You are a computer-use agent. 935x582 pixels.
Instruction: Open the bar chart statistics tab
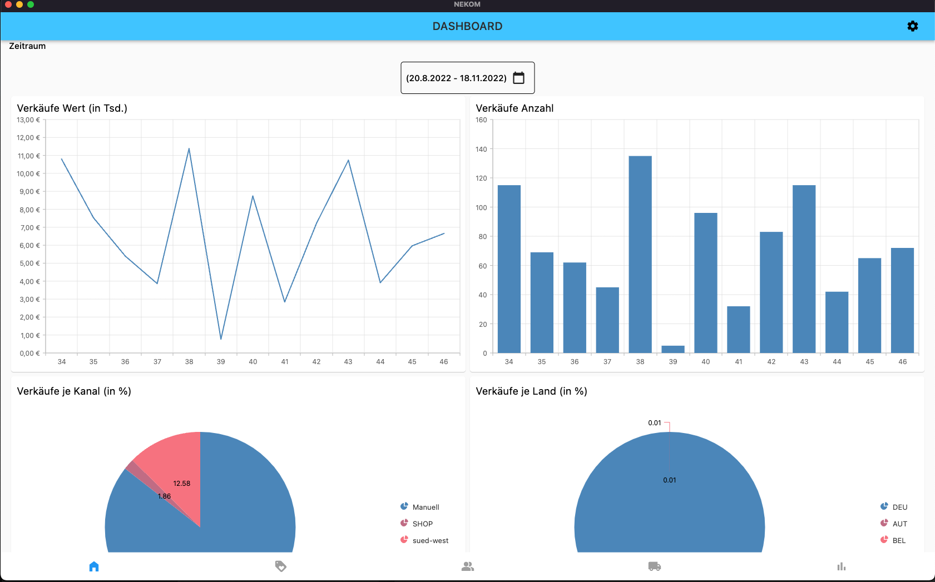[842, 566]
